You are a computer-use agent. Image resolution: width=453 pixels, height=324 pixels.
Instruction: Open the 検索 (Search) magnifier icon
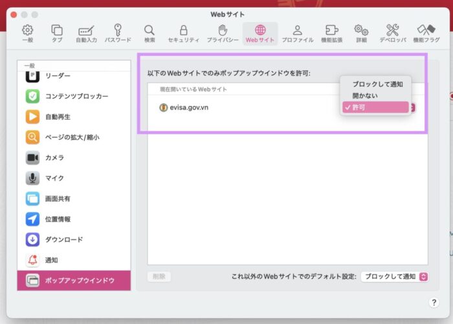(x=149, y=34)
